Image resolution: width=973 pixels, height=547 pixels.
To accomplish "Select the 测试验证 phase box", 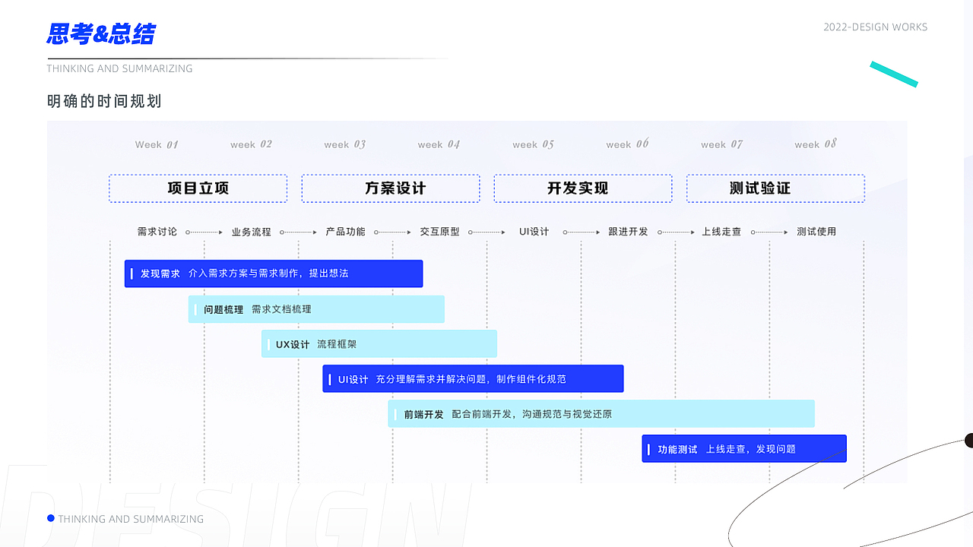I will coord(775,188).
